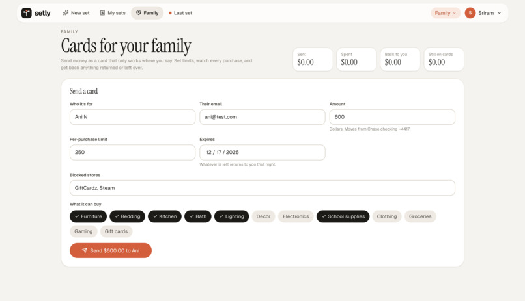
Task: Open the New set tab
Action: tap(76, 13)
